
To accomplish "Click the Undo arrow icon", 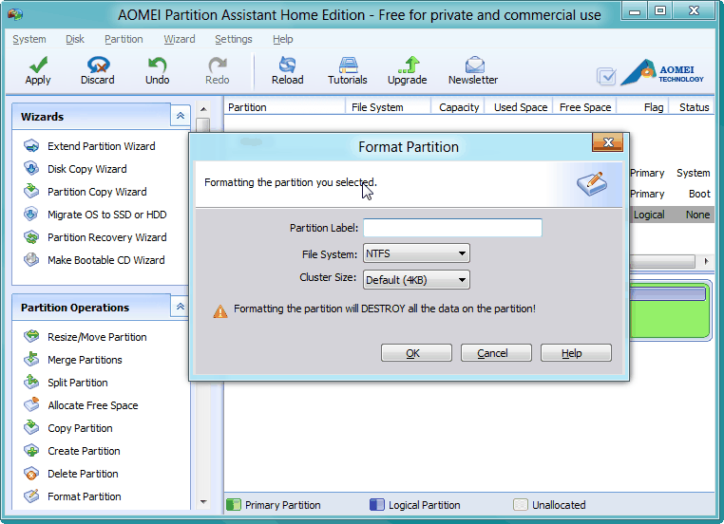I will point(157,65).
